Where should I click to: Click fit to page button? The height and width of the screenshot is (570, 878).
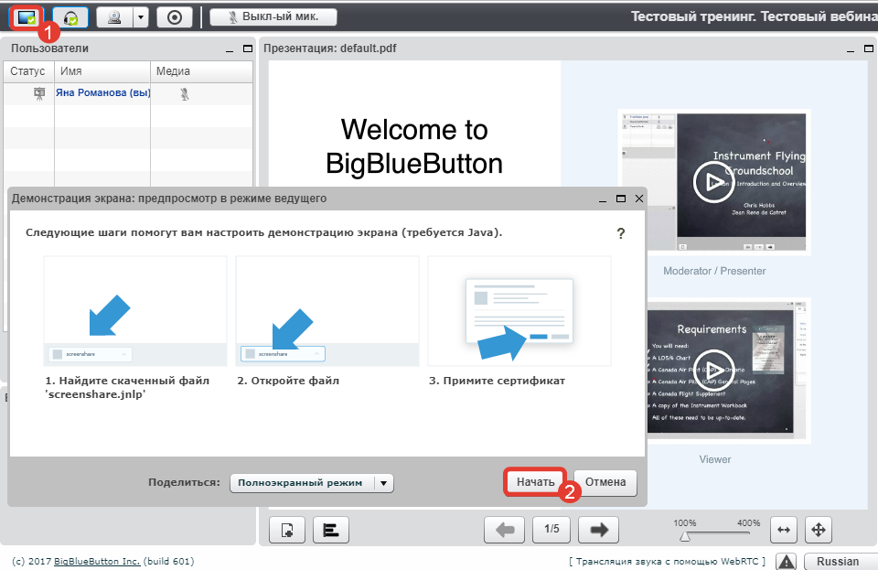click(x=819, y=530)
